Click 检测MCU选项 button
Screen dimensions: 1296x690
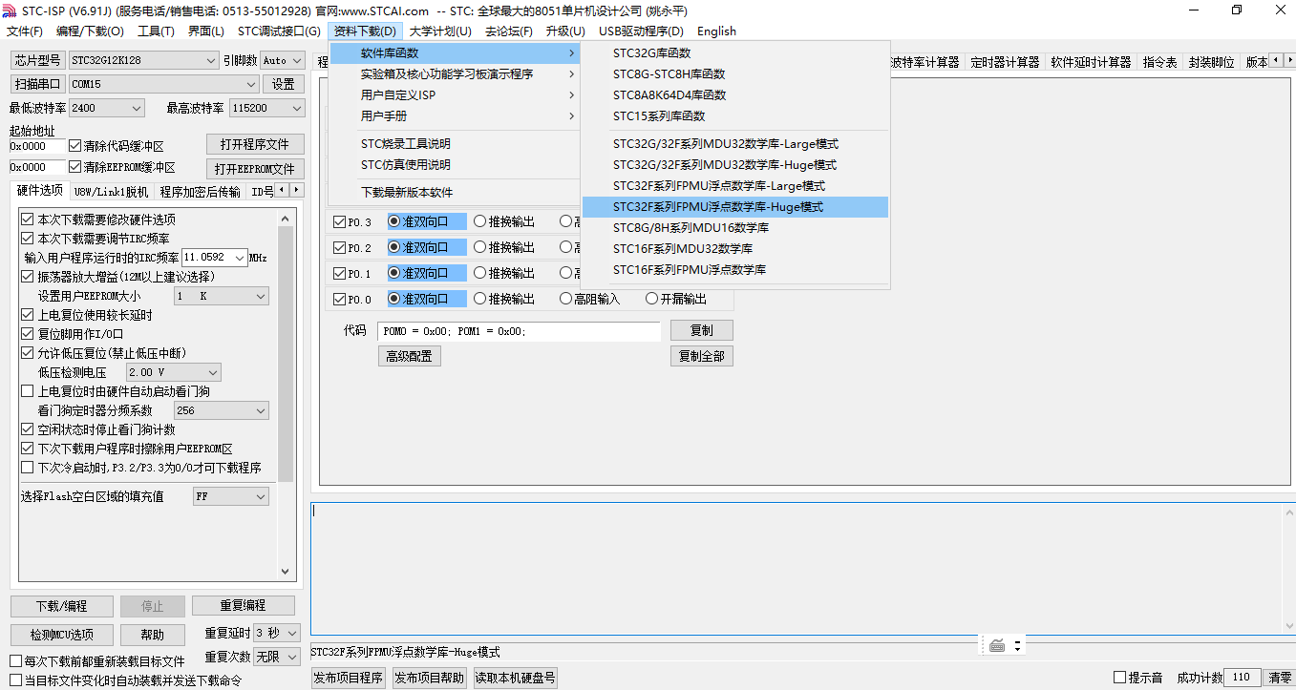pos(61,635)
